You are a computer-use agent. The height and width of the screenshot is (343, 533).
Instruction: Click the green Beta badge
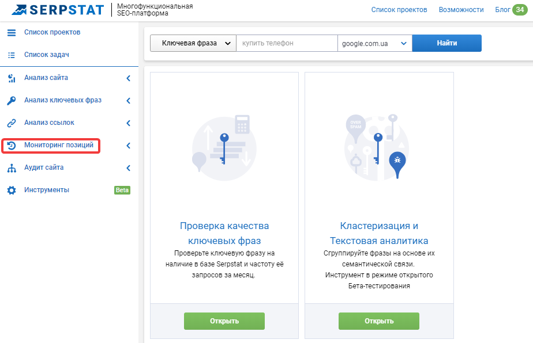[x=122, y=190]
